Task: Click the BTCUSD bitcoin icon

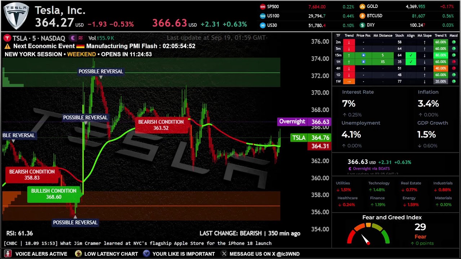Action: [362, 16]
